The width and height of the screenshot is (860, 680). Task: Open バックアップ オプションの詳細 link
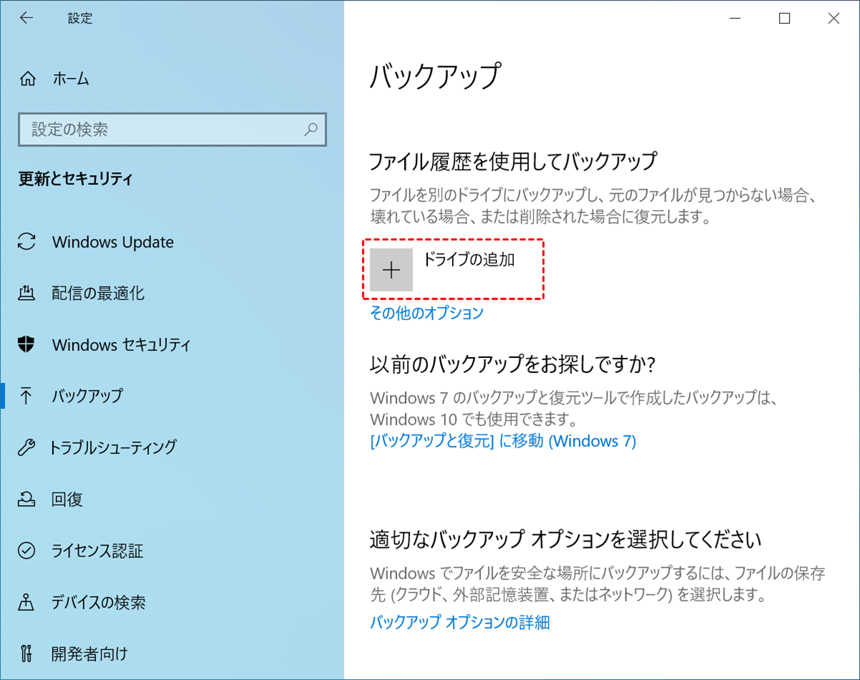(x=459, y=622)
